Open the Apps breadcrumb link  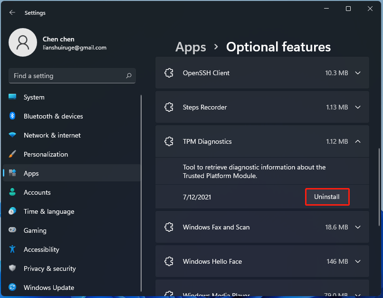click(x=191, y=47)
